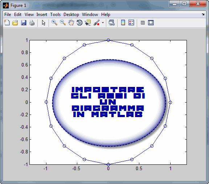Minimize the Figure 1 window
The image size is (209, 184).
coord(174,4)
